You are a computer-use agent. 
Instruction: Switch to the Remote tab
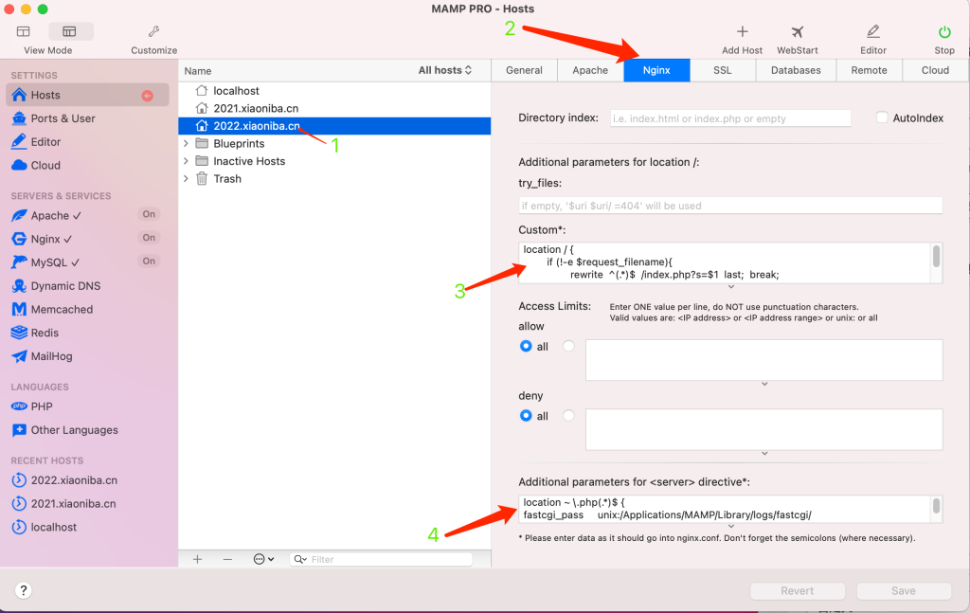870,70
